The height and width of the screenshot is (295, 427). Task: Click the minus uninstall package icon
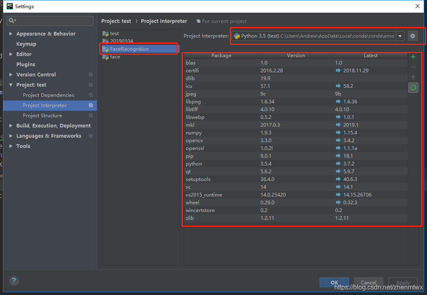click(413, 67)
